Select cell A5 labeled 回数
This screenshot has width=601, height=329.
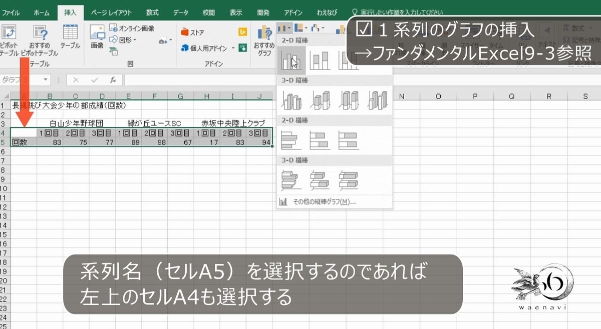click(24, 142)
